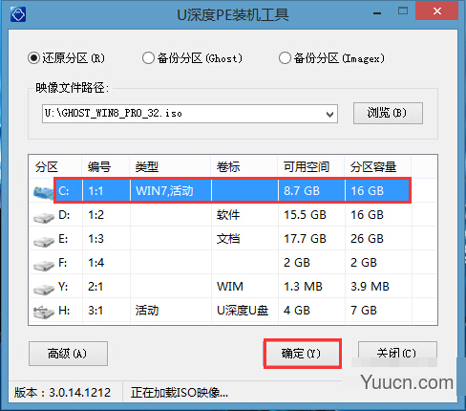Click the U深度U盘 volume label cell
The height and width of the screenshot is (411, 466).
point(243,311)
